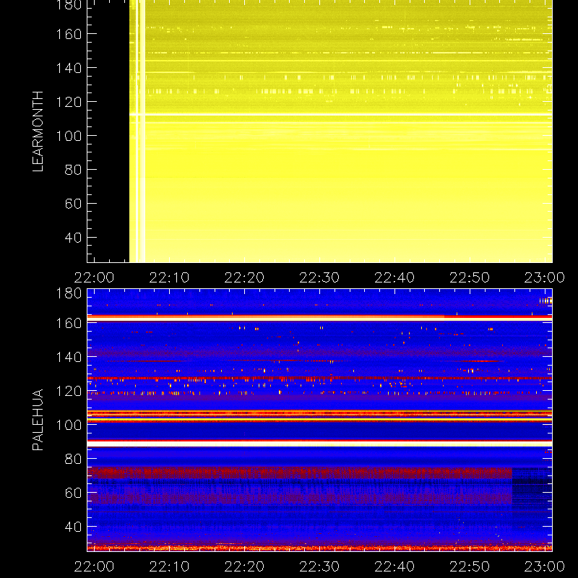Click the 22:30 time label below Palehua plot
The width and height of the screenshot is (578, 578).
tap(319, 566)
